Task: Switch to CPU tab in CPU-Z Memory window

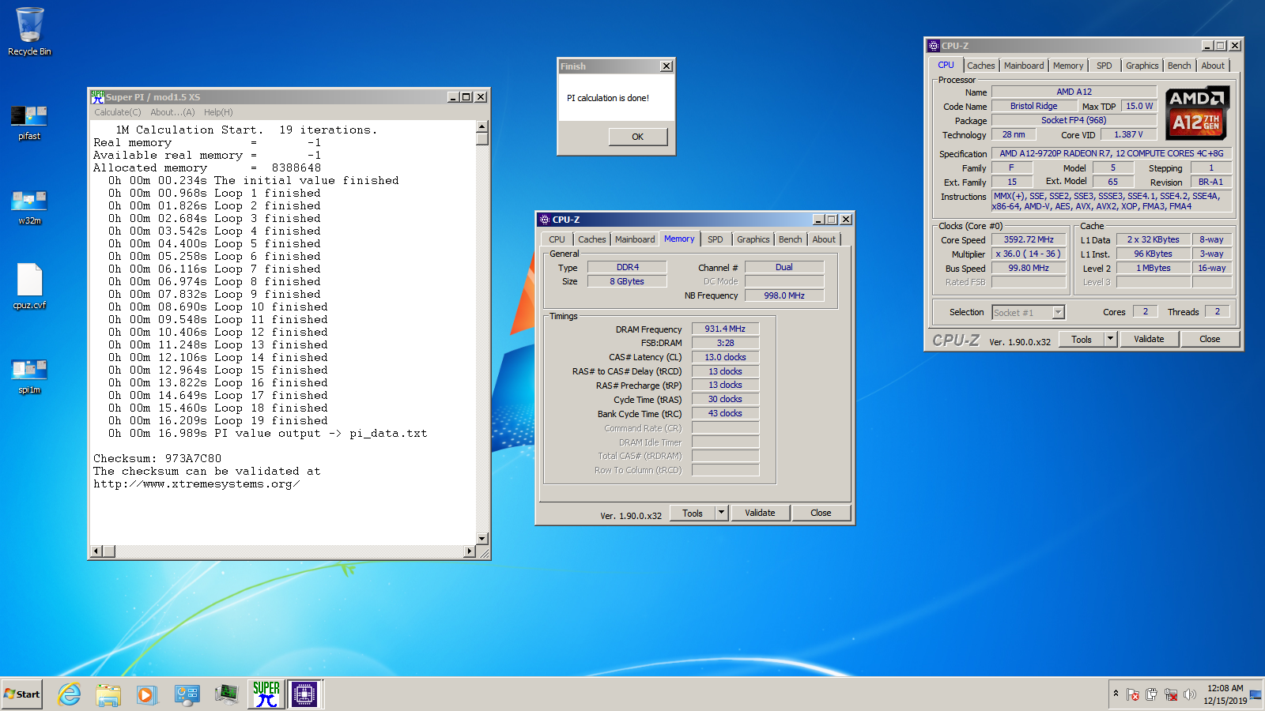Action: pyautogui.click(x=557, y=239)
